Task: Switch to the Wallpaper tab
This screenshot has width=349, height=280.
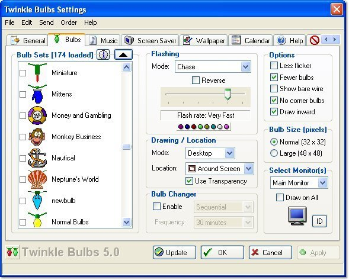Action: coord(204,40)
